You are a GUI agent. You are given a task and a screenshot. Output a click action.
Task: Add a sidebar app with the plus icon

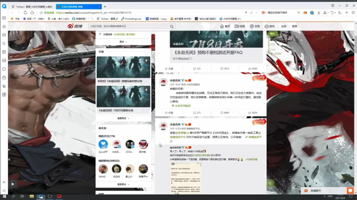[x=4, y=182]
